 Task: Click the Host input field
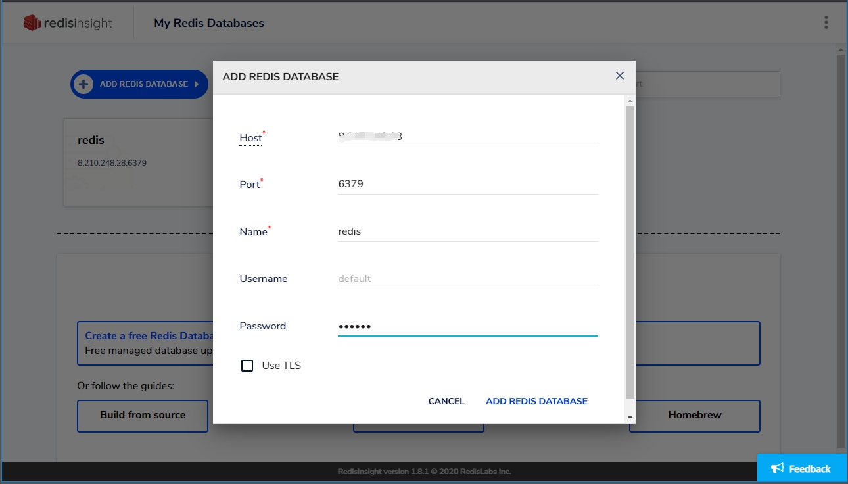click(467, 137)
